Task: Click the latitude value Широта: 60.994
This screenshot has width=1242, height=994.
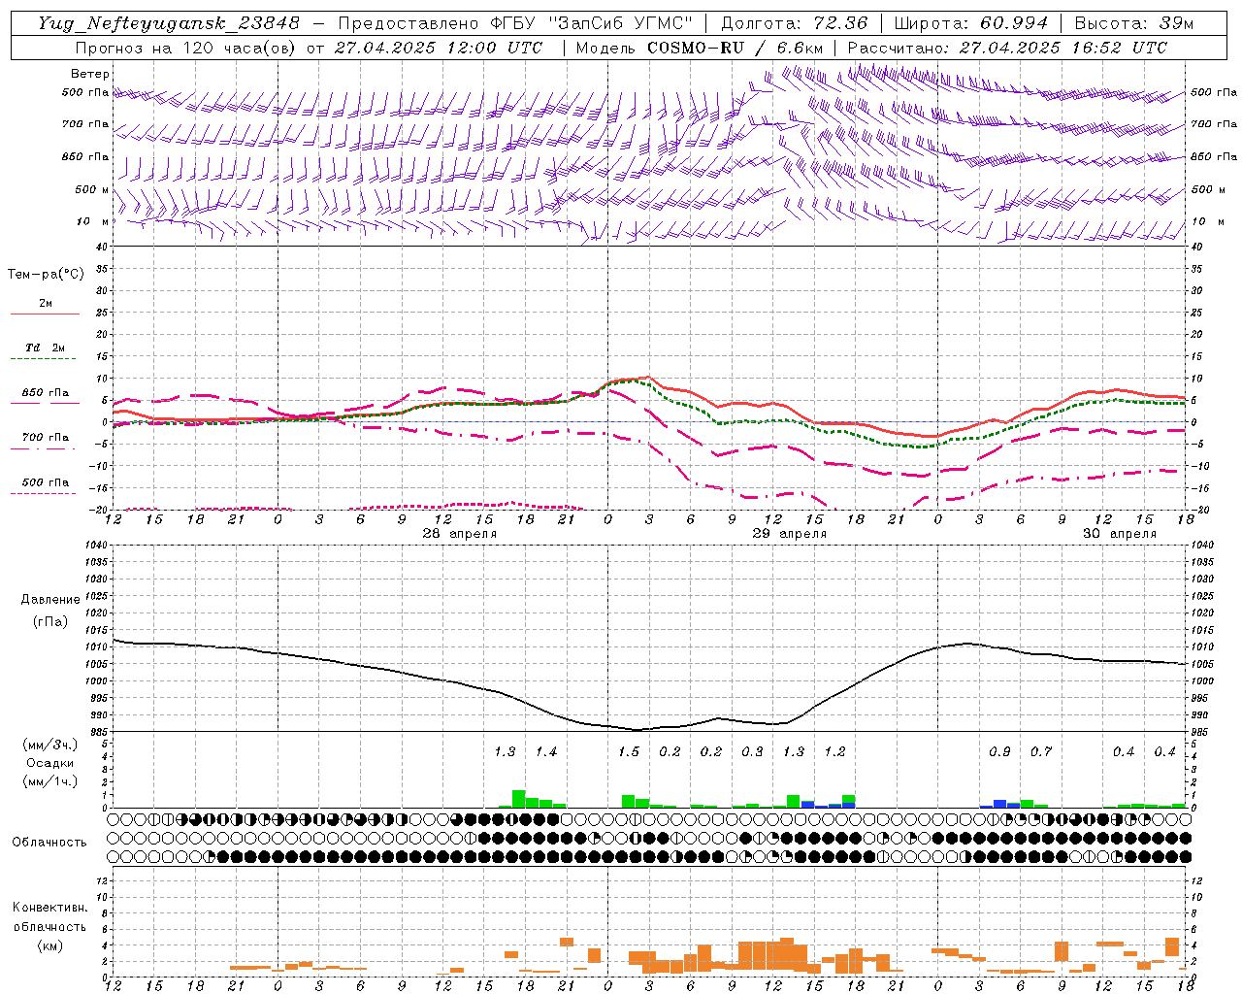Action: pyautogui.click(x=970, y=23)
